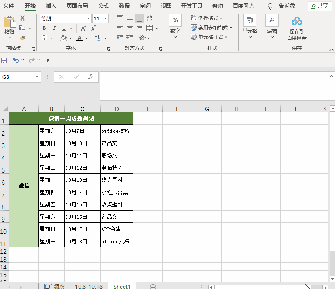Open the Find & Select (编辑) magnifier icon
This screenshot has height=289, width=335.
pyautogui.click(x=271, y=20)
